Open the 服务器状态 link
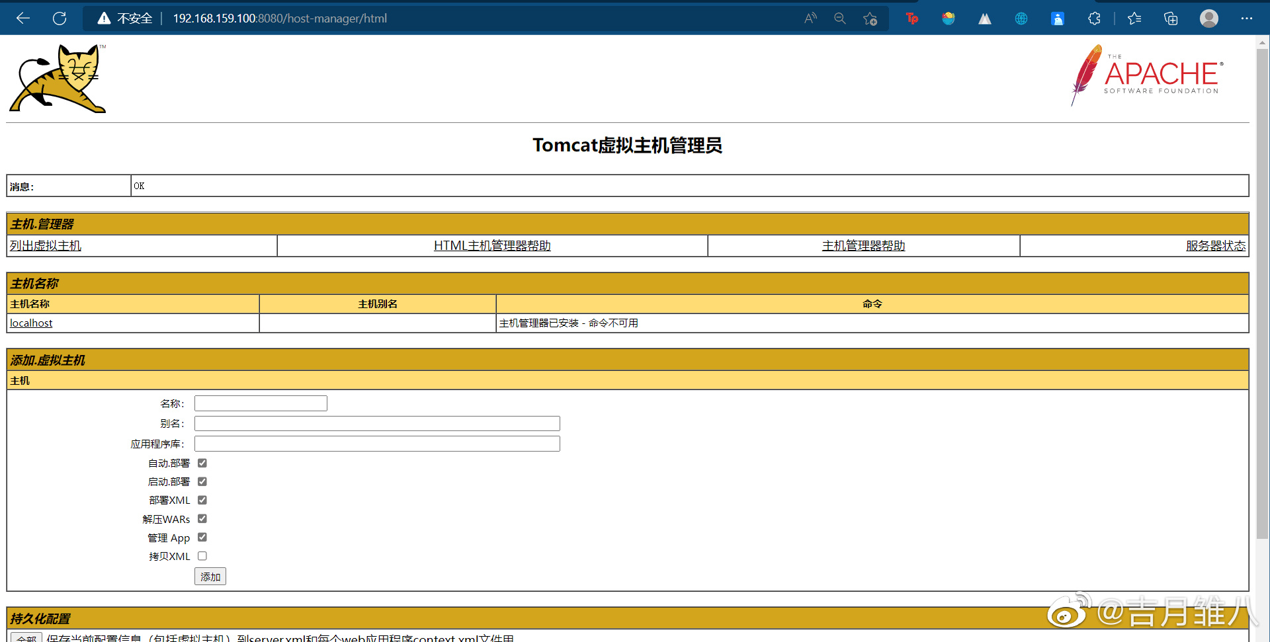 [x=1216, y=245]
